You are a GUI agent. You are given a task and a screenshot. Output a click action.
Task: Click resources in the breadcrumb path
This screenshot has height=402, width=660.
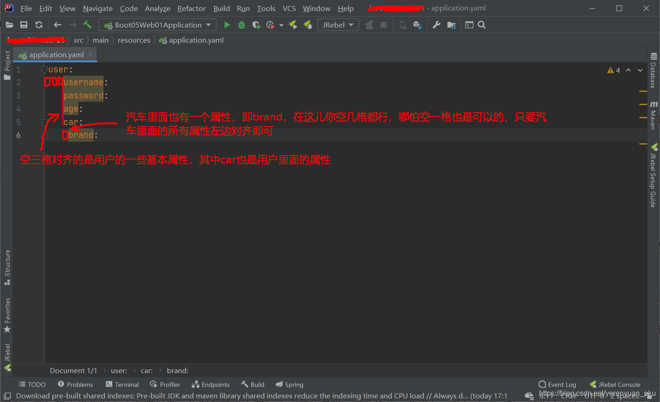tap(134, 40)
